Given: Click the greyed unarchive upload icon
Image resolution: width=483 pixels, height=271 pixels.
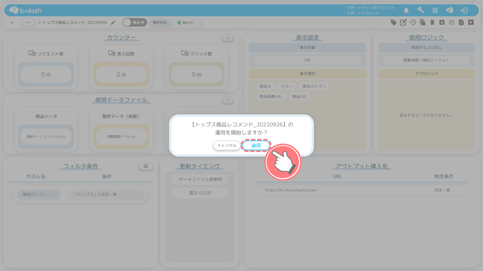Looking at the screenshot, I should pyautogui.click(x=452, y=22).
